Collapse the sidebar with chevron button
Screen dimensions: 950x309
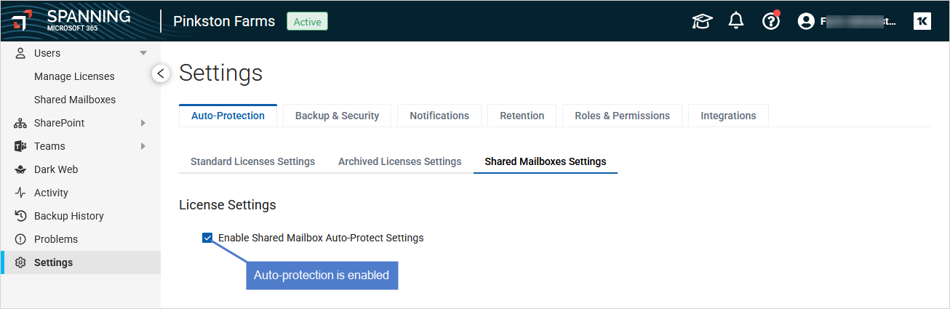(x=161, y=73)
